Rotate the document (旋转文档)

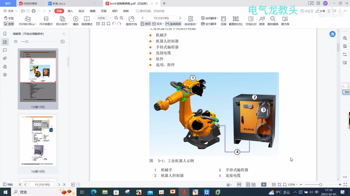click(x=131, y=21)
